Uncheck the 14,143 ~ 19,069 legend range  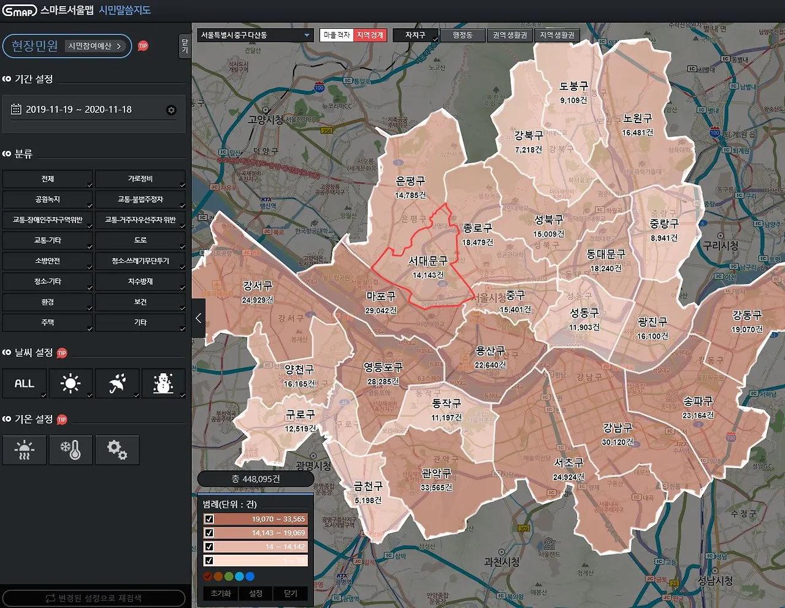tap(209, 533)
